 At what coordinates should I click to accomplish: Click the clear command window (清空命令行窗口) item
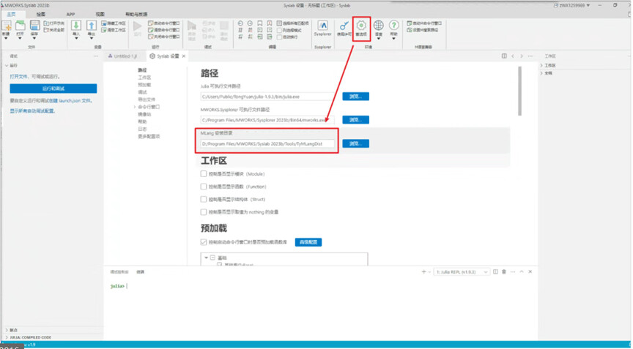(x=163, y=30)
